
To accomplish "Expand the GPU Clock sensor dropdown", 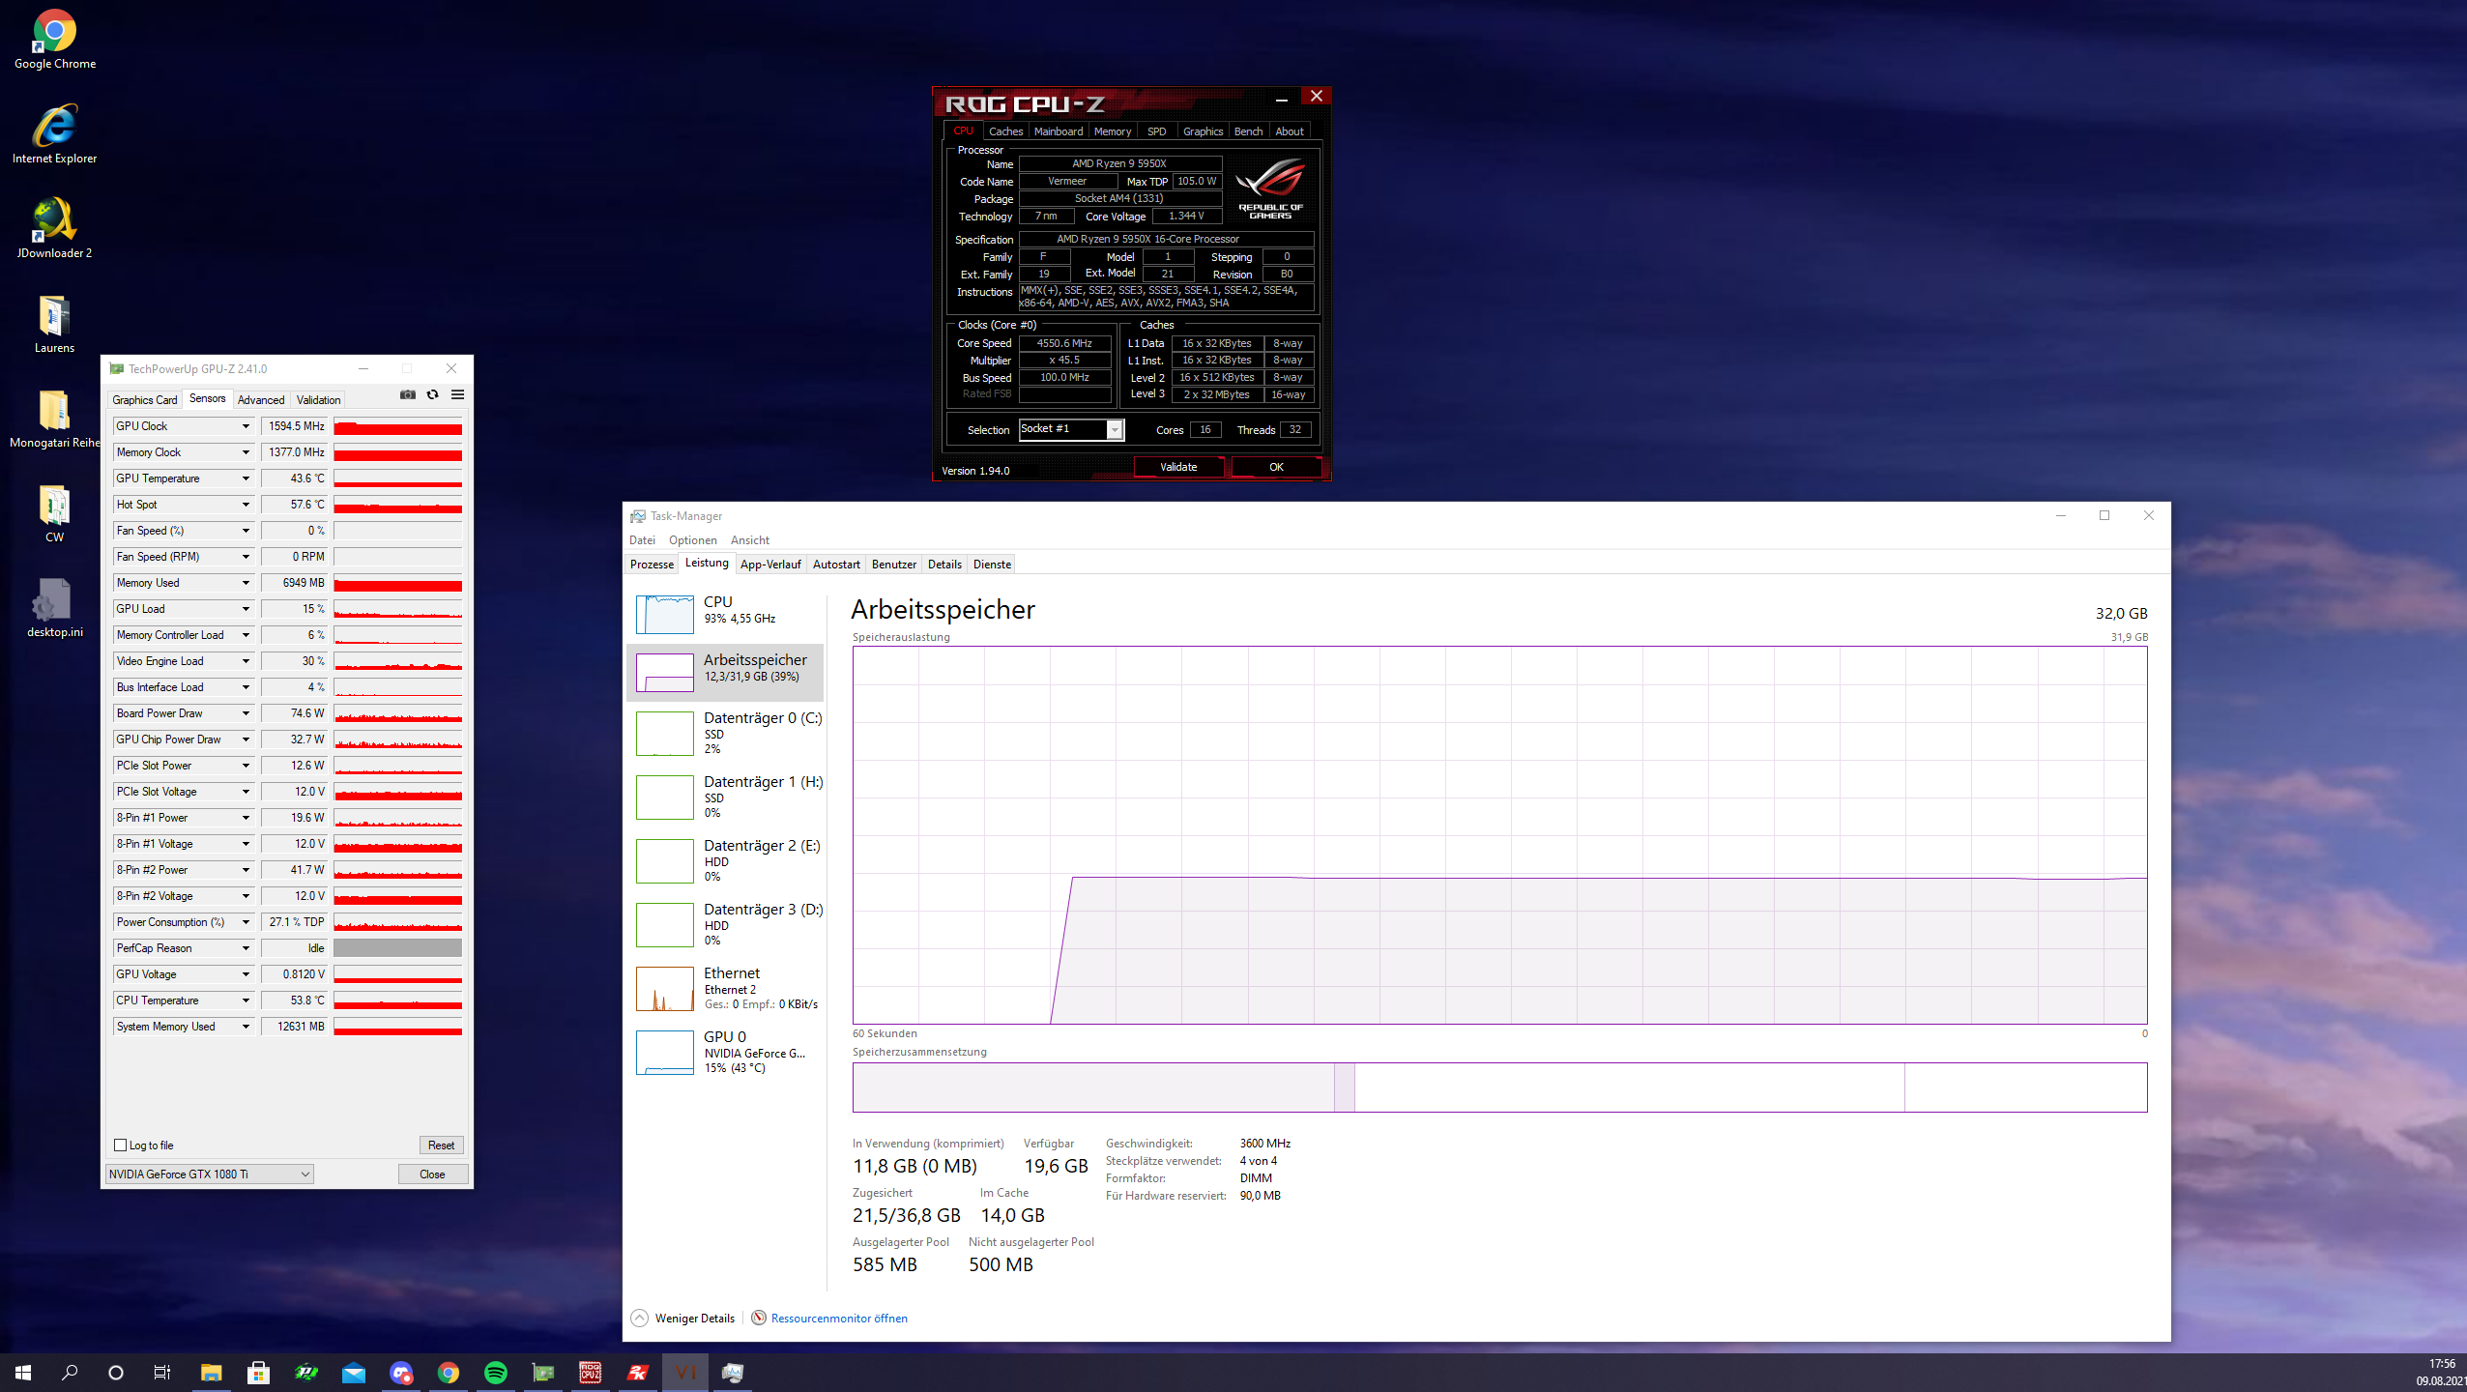I will (x=246, y=426).
